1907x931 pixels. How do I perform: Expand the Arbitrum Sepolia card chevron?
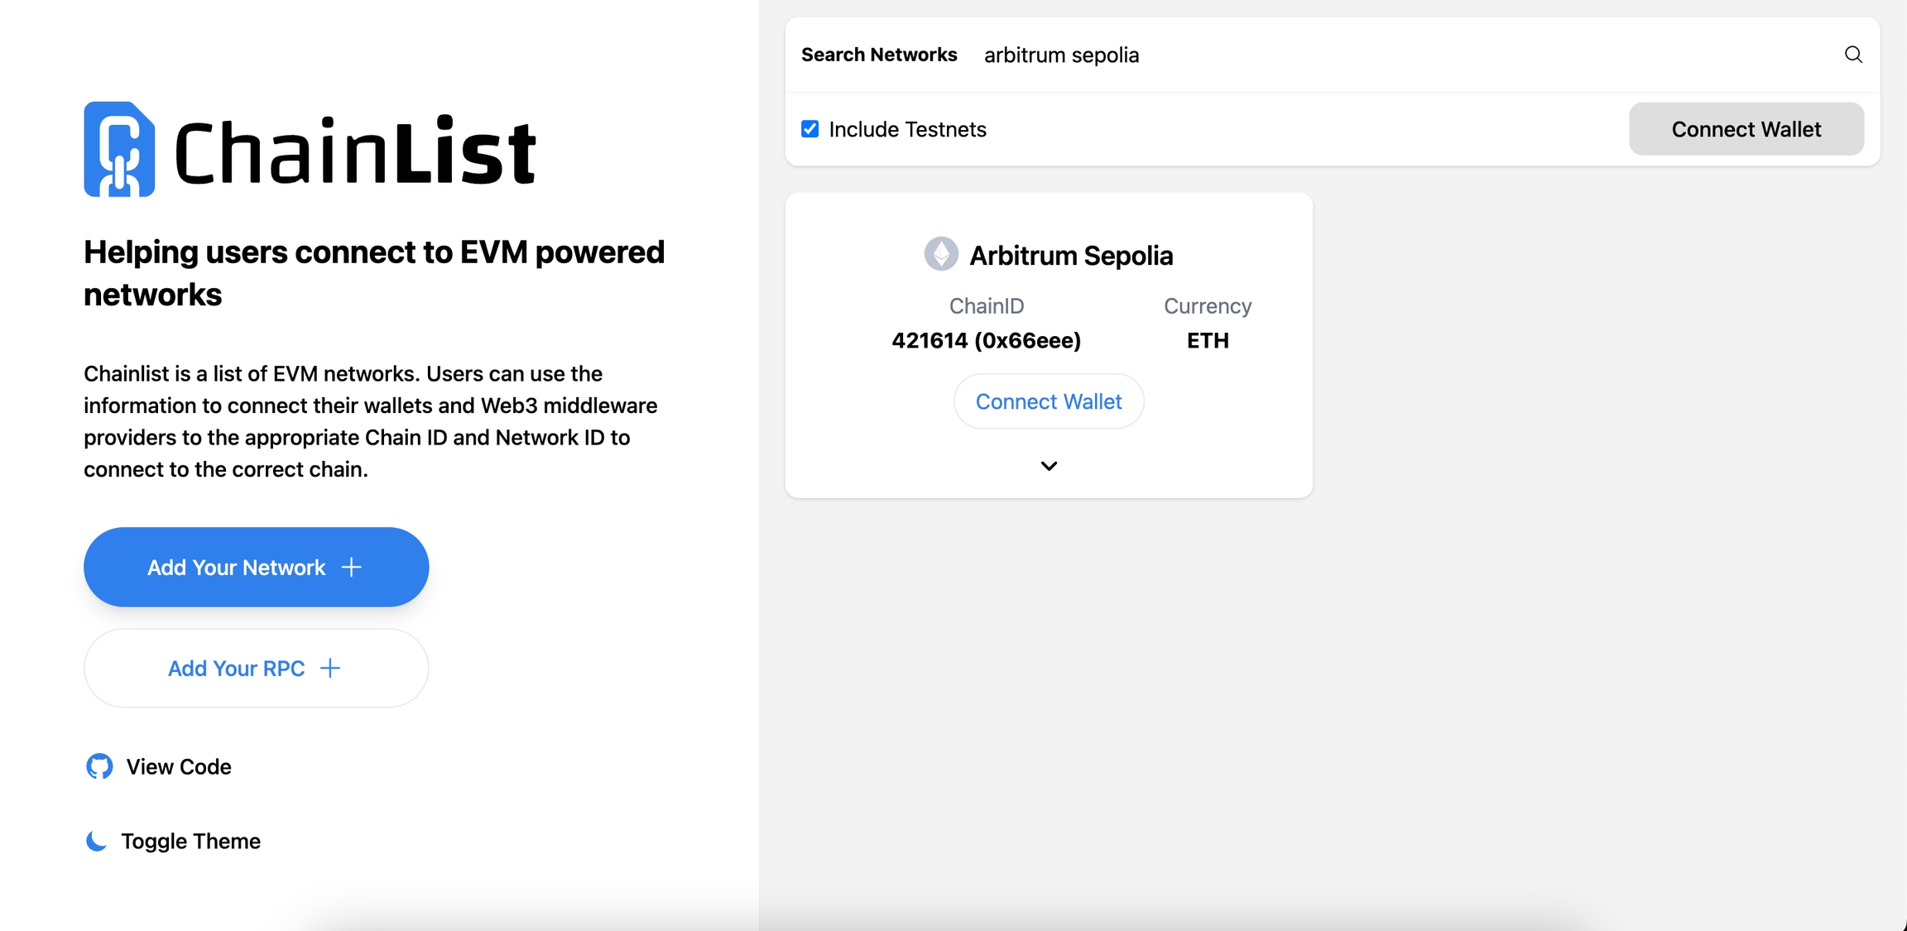[1049, 466]
